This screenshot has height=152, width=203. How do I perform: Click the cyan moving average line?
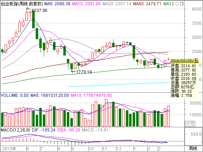pyautogui.click(x=119, y=84)
